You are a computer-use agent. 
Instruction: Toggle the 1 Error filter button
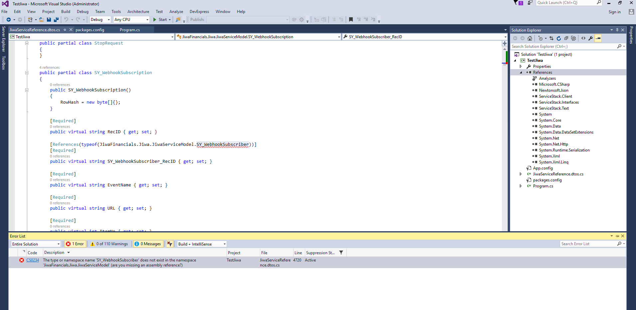(75, 244)
